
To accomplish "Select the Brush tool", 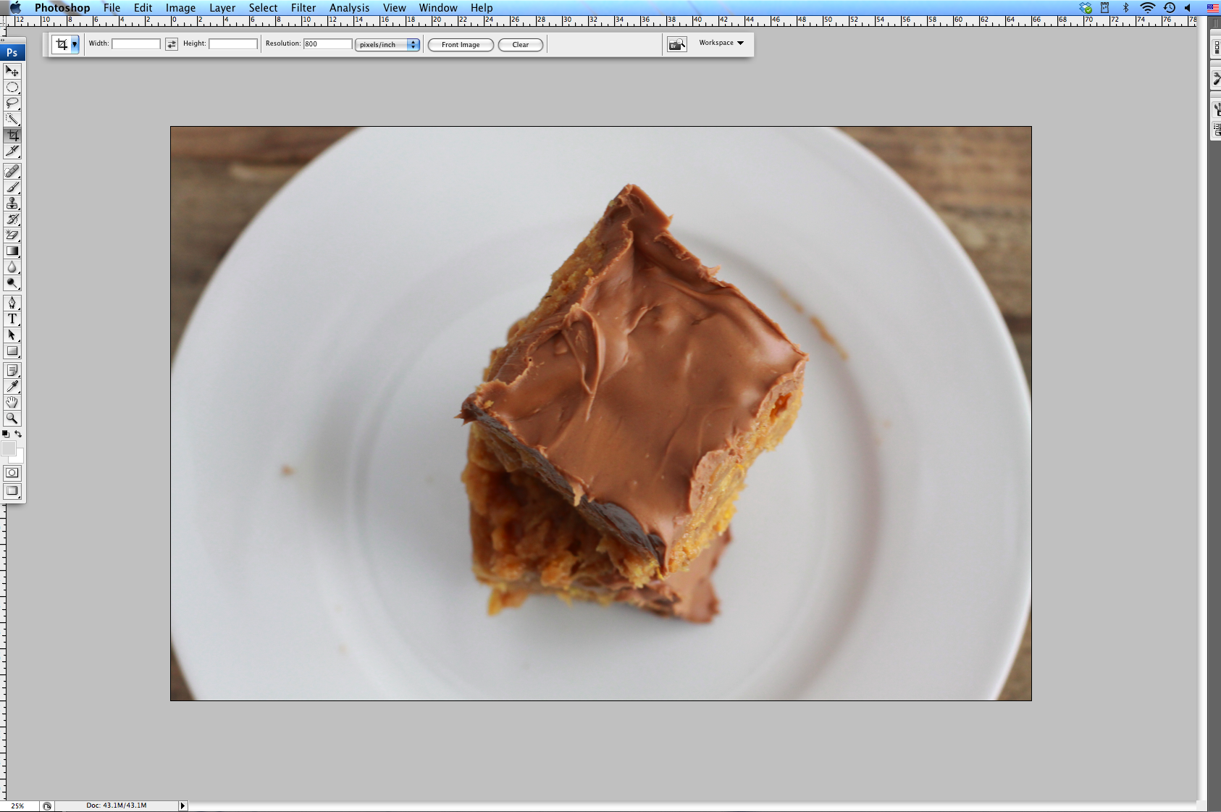I will point(12,187).
